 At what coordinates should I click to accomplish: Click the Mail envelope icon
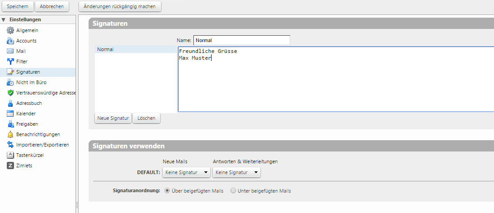(x=10, y=51)
